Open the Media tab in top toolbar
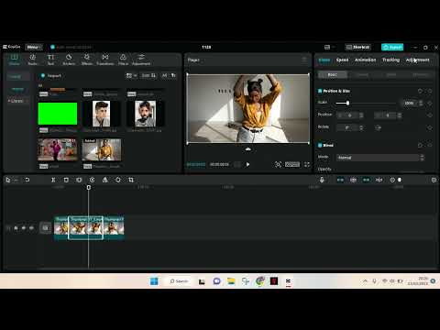This screenshot has height=330, width=440. (14, 60)
